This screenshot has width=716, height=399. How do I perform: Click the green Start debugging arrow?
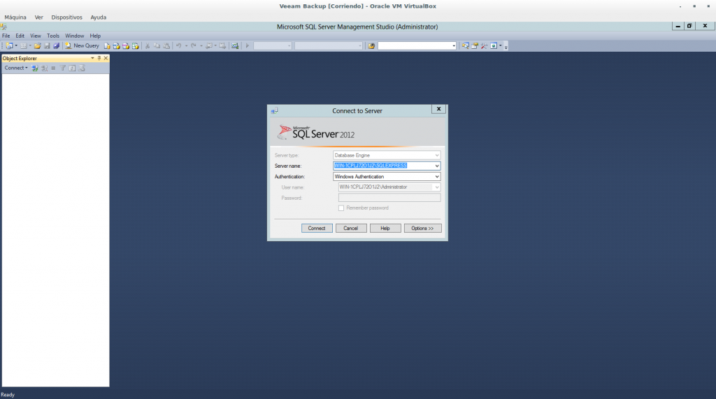[x=248, y=45]
